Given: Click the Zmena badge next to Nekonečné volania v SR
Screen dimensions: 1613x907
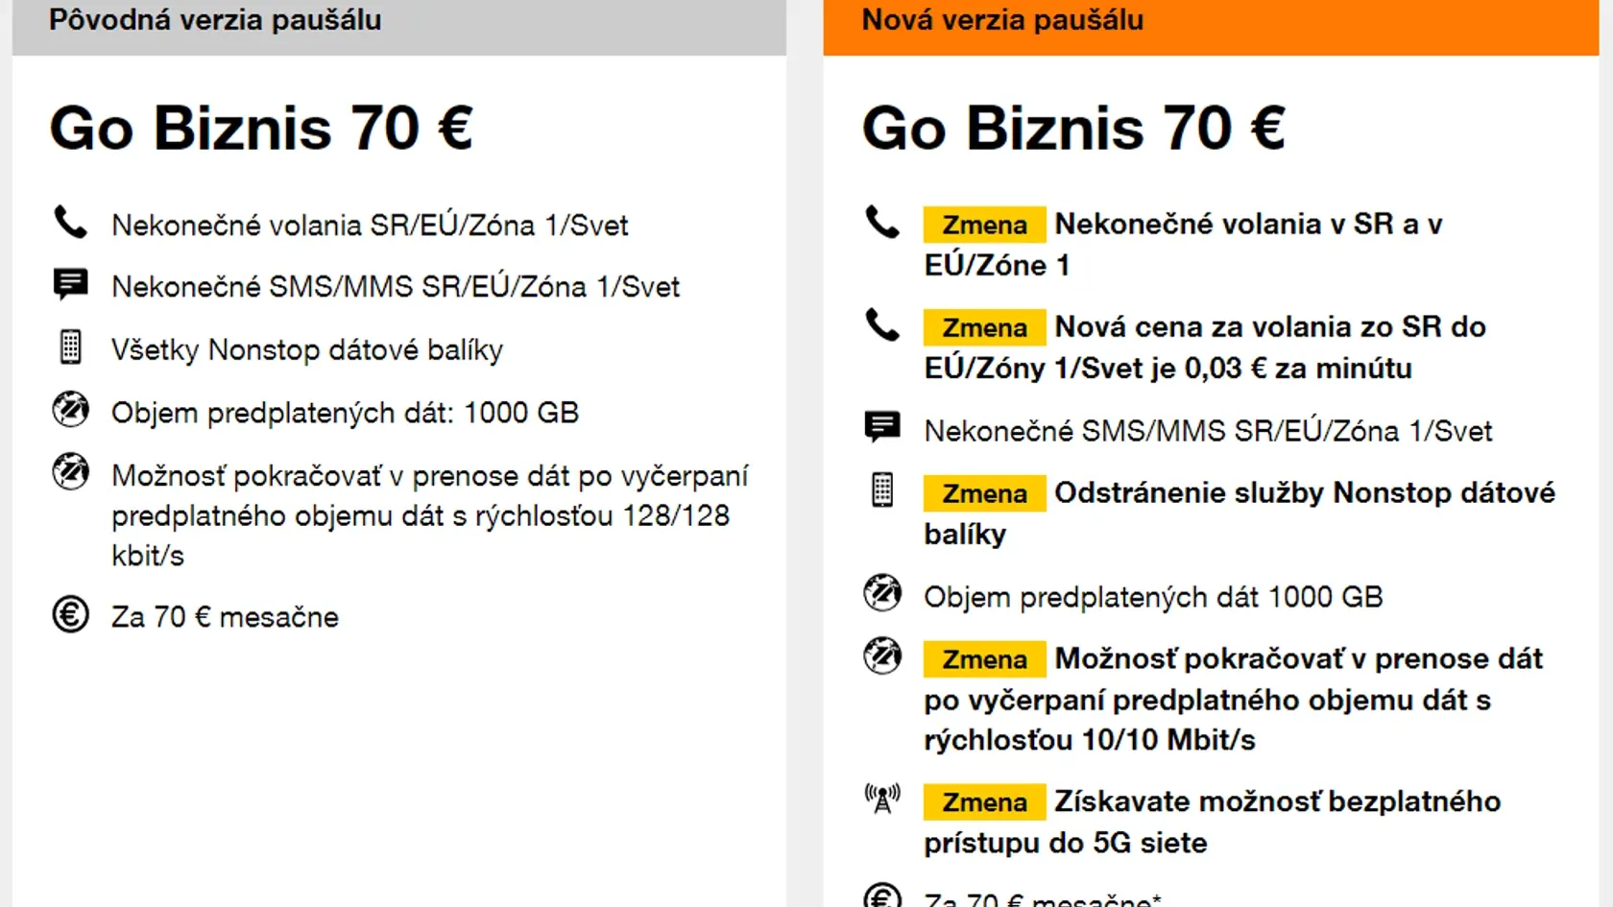Looking at the screenshot, I should pos(984,225).
